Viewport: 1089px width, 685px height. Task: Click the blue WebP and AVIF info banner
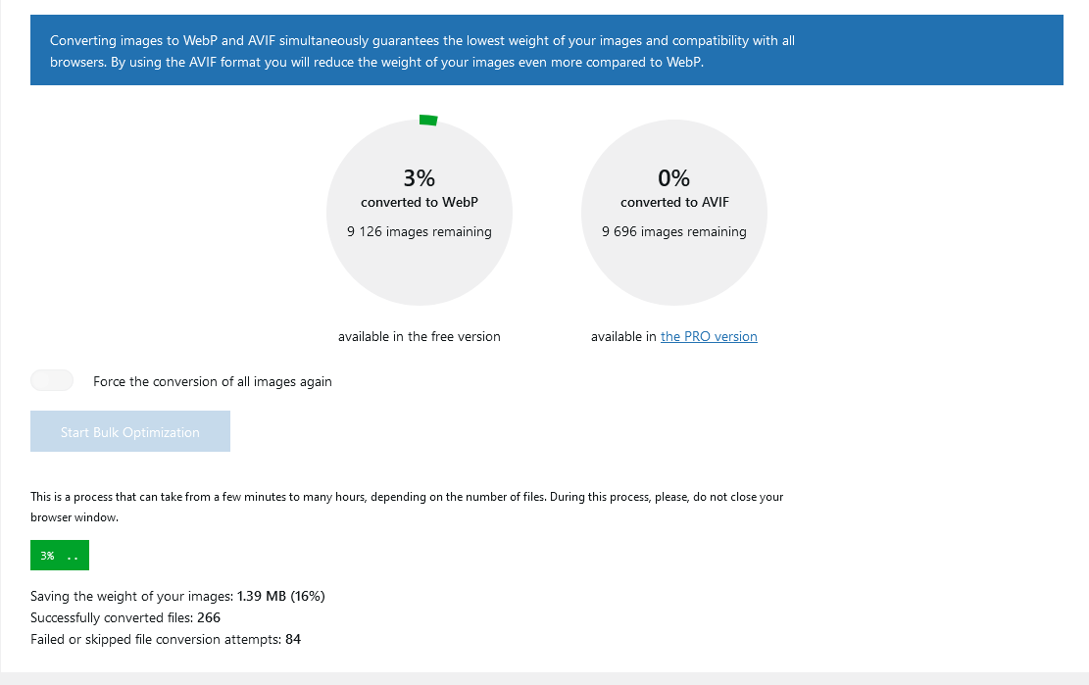click(x=547, y=50)
